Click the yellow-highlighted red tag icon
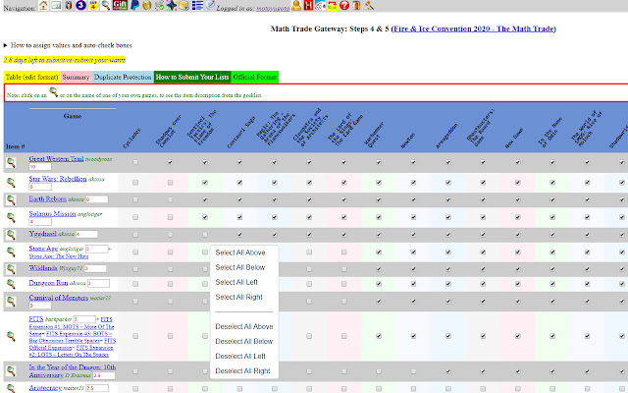Image resolution: width=628 pixels, height=393 pixels. tap(333, 6)
